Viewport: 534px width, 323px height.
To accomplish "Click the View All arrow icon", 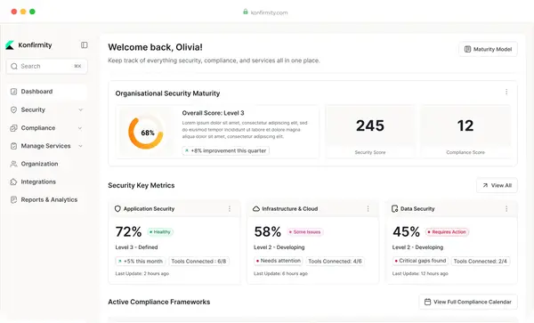I will point(485,185).
